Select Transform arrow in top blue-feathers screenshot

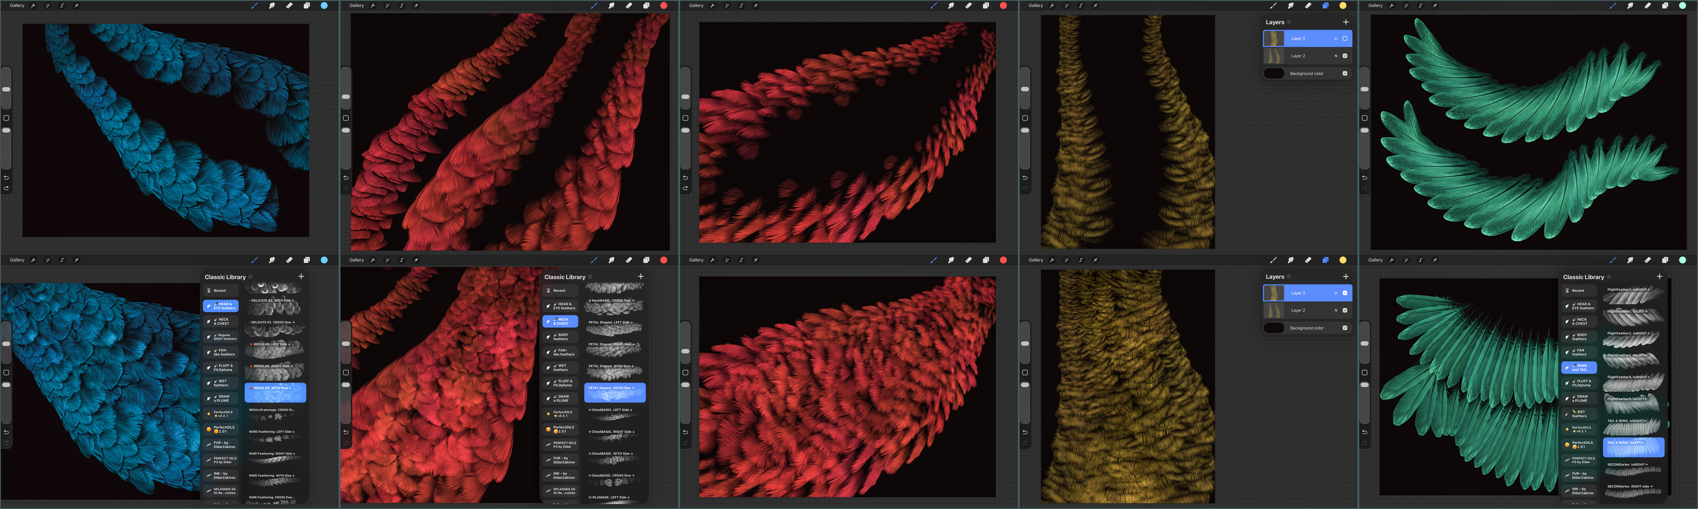(76, 5)
